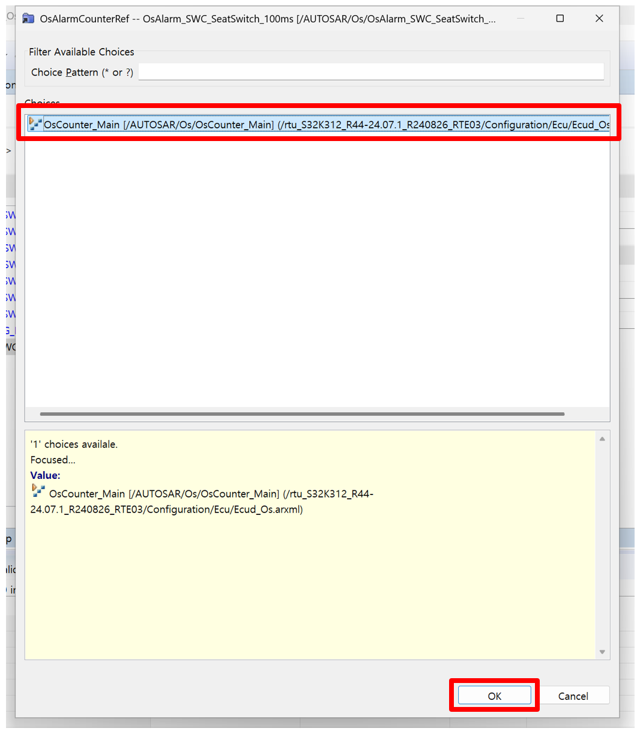Image resolution: width=640 pixels, height=734 pixels.
Task: Focus the Choice Pattern filter field
Action: 370,72
